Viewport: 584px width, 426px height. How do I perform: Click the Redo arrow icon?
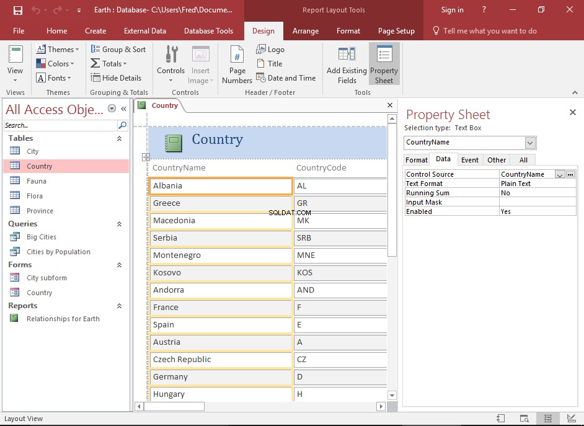pos(58,10)
